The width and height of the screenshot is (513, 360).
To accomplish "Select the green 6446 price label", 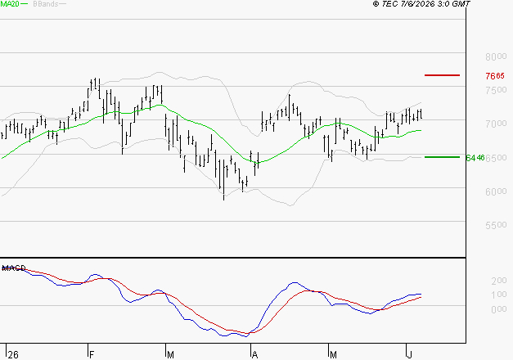I will (x=475, y=158).
